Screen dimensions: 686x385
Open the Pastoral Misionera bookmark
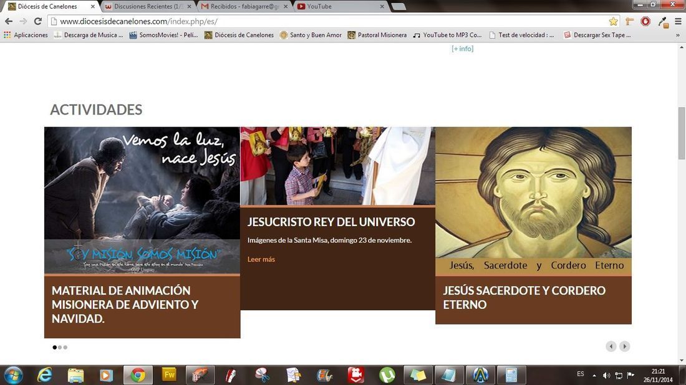click(x=377, y=35)
